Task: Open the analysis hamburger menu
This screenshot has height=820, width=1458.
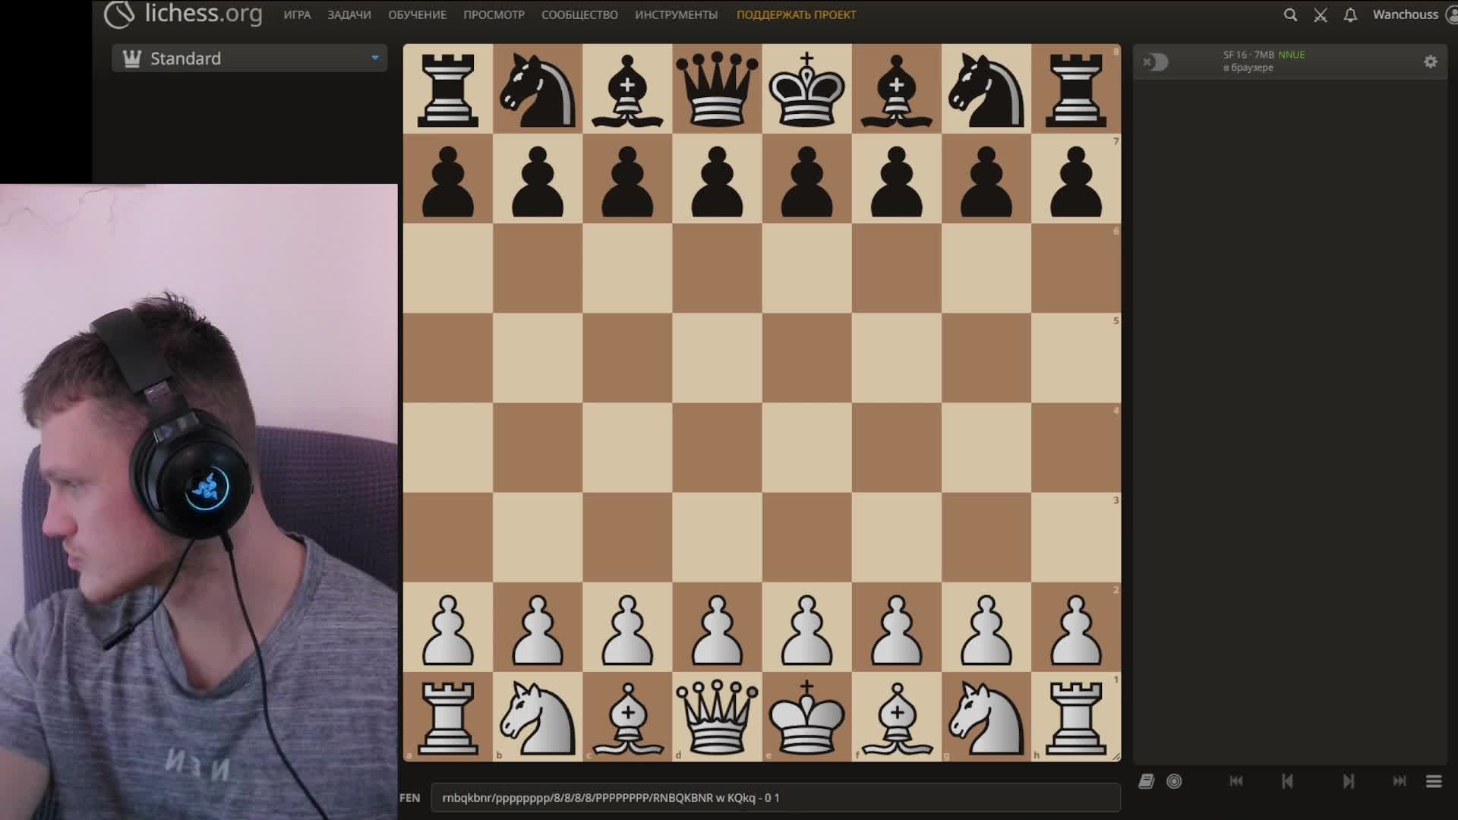Action: (x=1434, y=781)
